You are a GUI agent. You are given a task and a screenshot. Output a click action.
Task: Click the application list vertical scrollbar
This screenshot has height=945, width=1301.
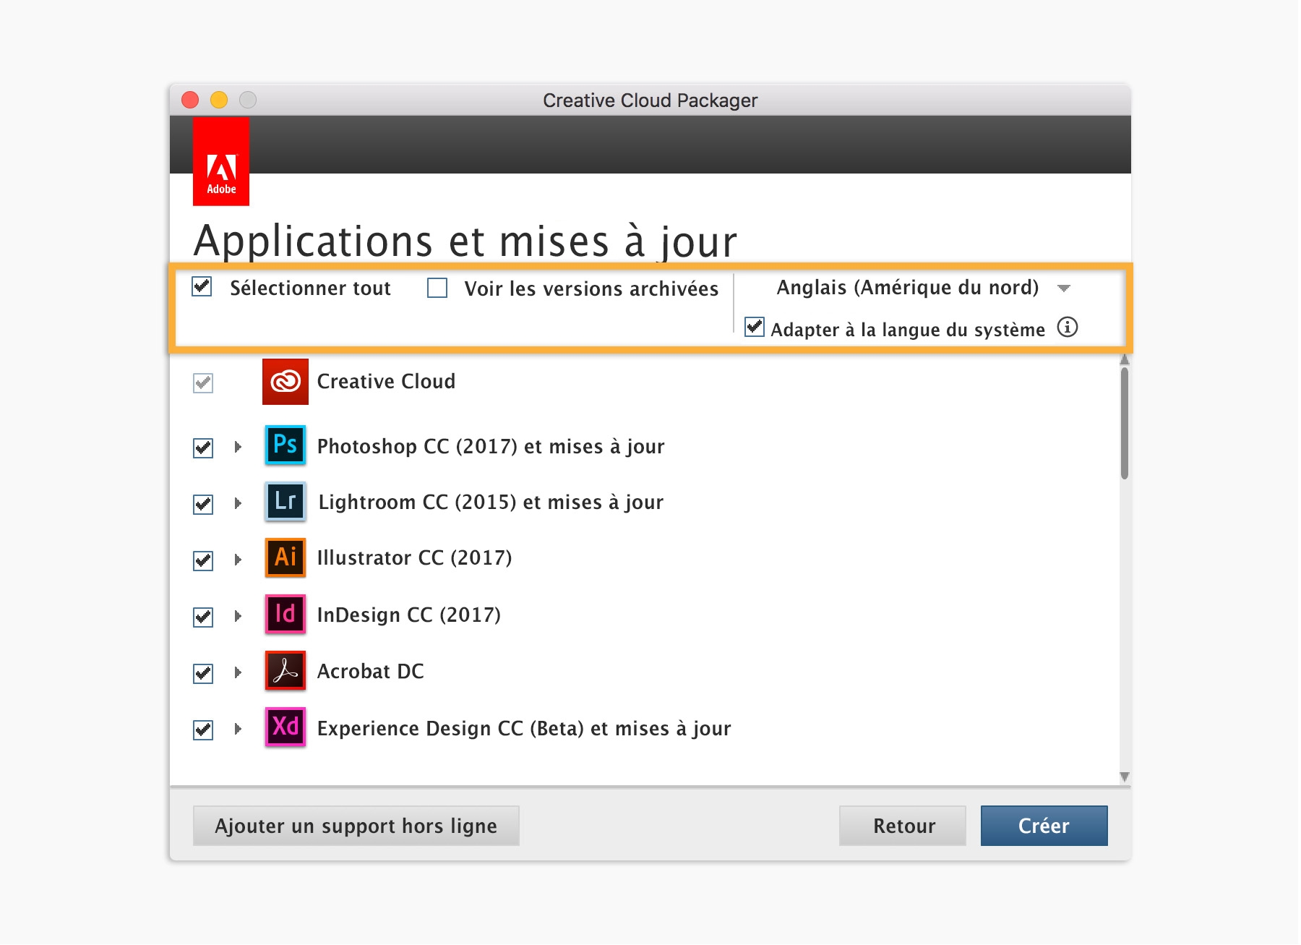tap(1124, 424)
